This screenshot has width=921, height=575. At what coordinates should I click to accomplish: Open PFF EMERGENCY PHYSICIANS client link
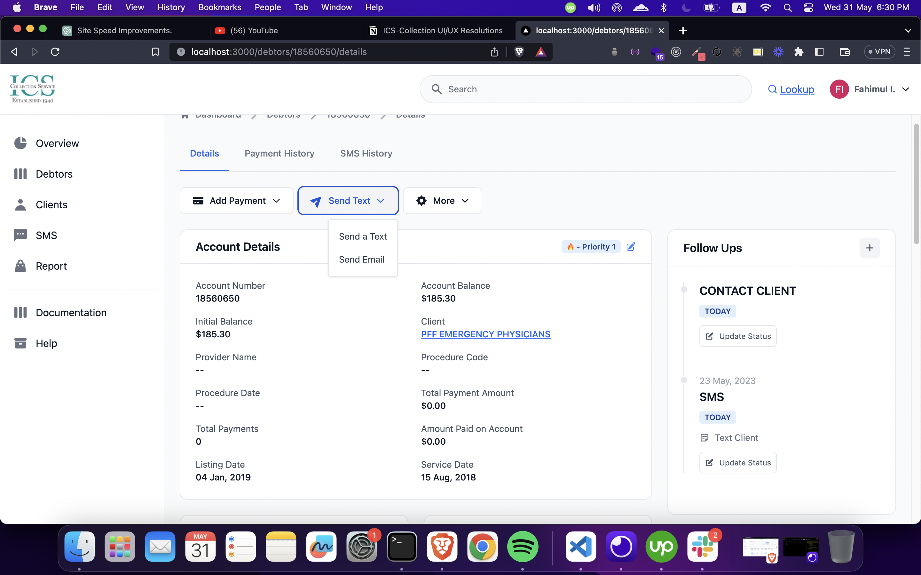tap(485, 334)
